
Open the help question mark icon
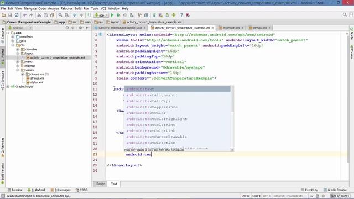pyautogui.click(x=181, y=15)
